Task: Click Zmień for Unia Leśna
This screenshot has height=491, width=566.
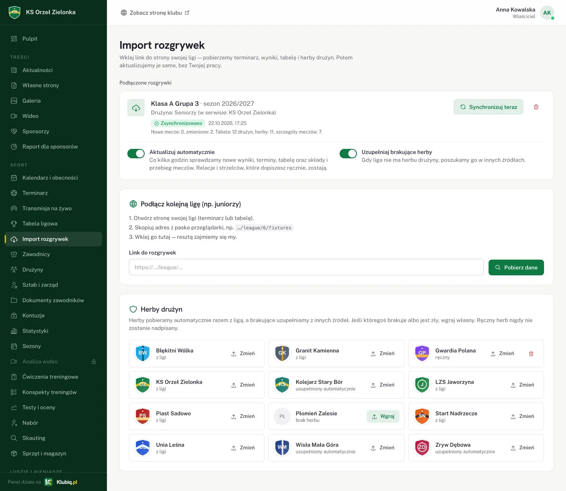Action: [243, 448]
